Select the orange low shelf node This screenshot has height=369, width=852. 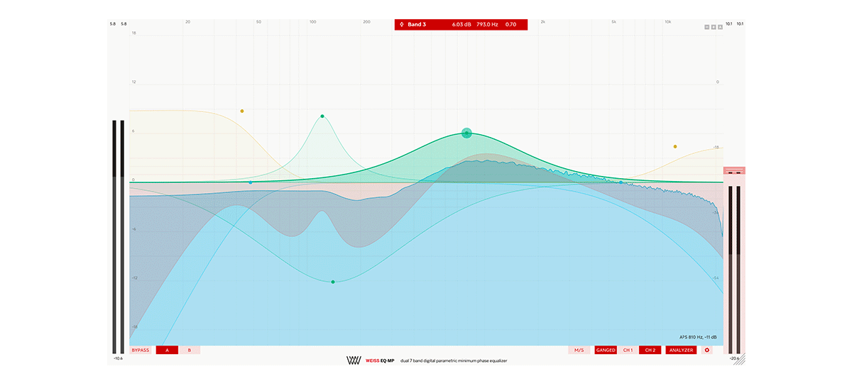[x=242, y=111]
